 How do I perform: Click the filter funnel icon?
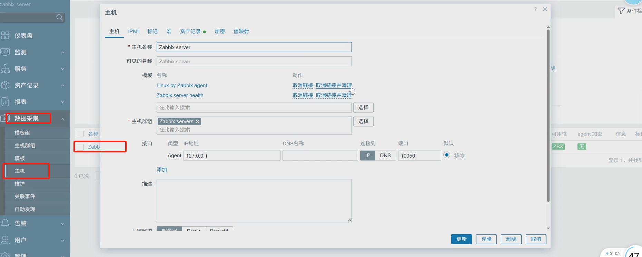coord(621,11)
